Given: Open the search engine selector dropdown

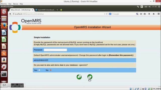Looking at the screenshot, I should click(x=111, y=14).
